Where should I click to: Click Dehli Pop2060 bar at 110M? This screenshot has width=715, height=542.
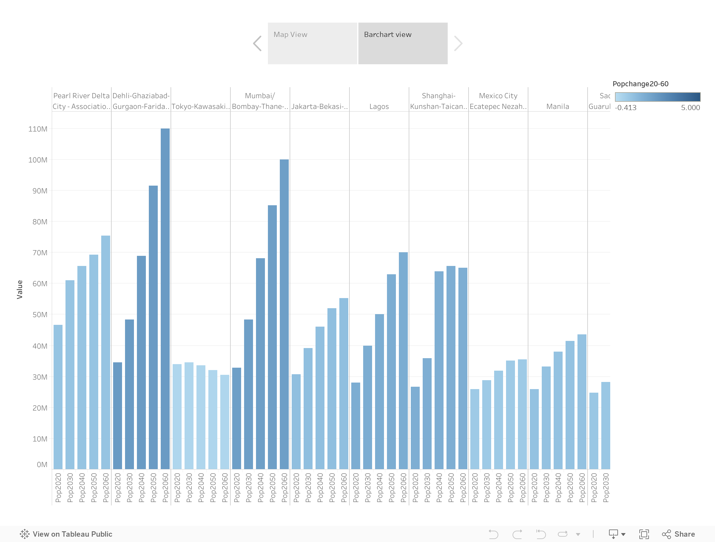coord(165,299)
